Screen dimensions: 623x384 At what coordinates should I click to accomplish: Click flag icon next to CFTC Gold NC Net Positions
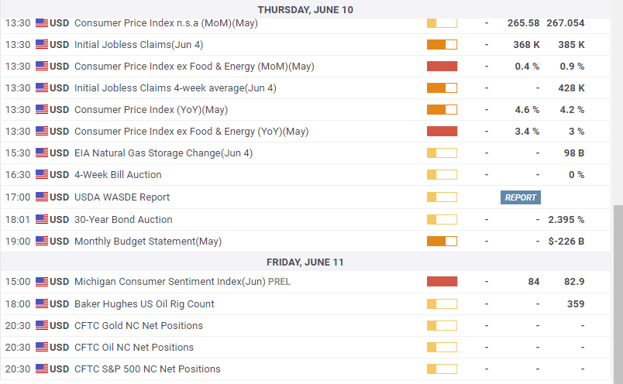pos(42,326)
